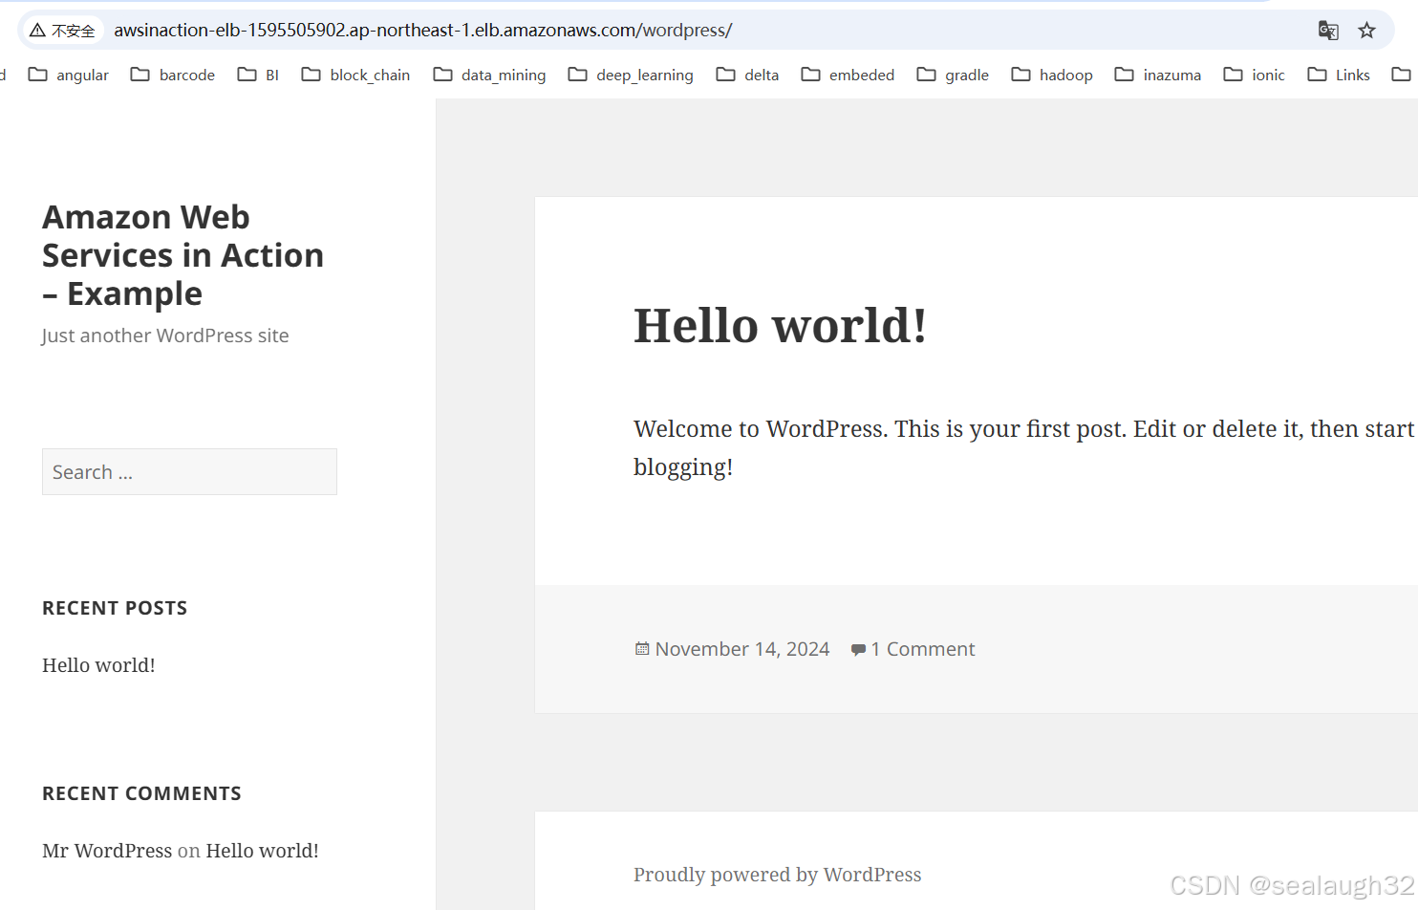Click the URL in the address bar
The width and height of the screenshot is (1418, 910).
[x=423, y=31]
